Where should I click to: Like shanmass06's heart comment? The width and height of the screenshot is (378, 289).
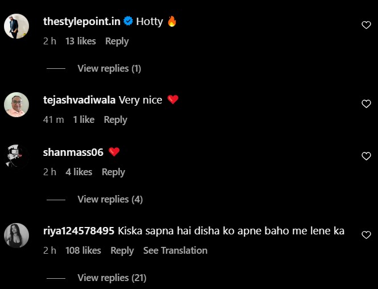366,156
